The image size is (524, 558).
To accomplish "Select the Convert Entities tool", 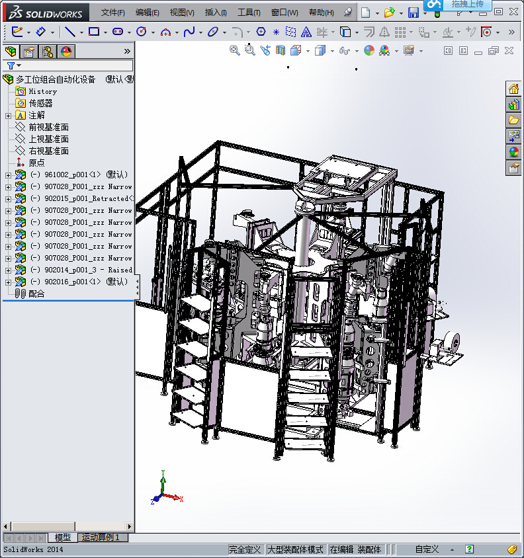I will click(345, 32).
